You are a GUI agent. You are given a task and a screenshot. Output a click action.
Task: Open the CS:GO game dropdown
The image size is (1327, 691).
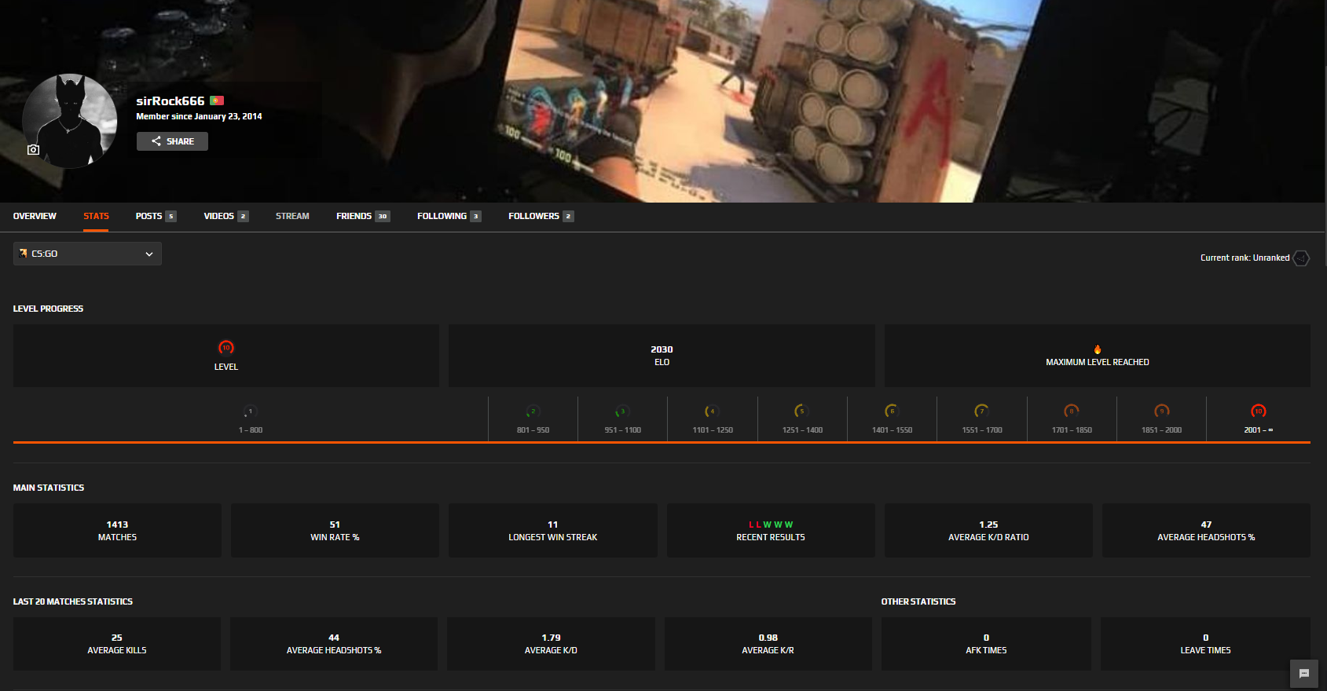pos(87,254)
